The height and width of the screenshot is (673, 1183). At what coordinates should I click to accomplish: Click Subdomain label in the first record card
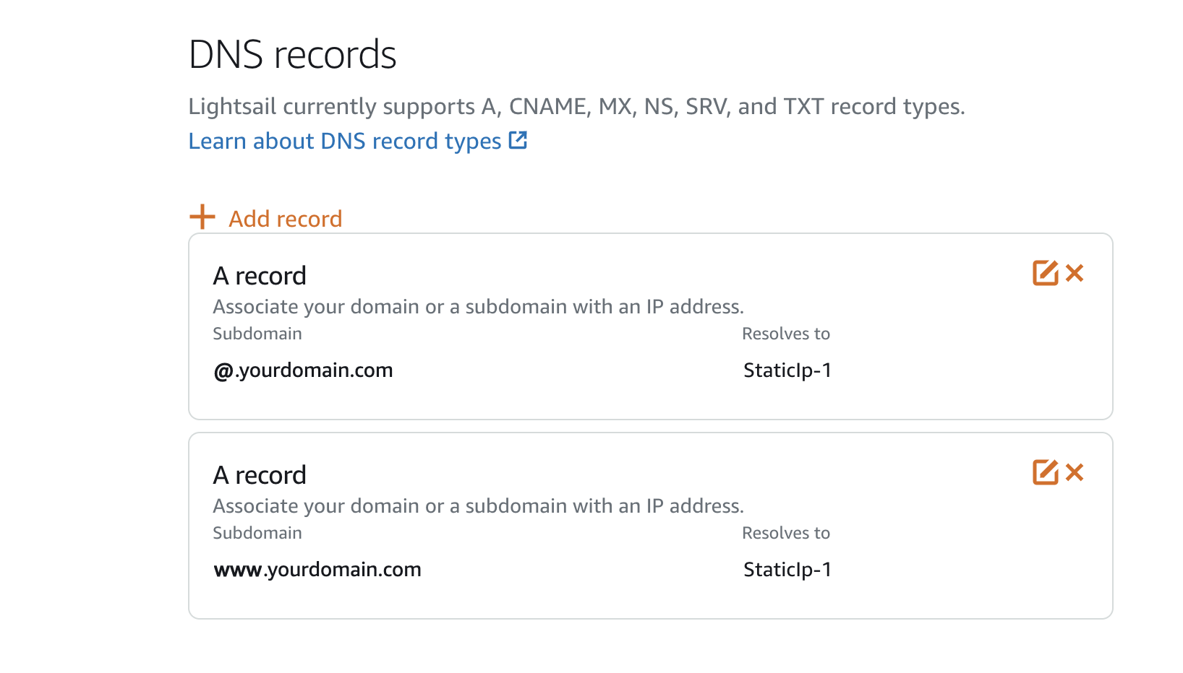257,334
